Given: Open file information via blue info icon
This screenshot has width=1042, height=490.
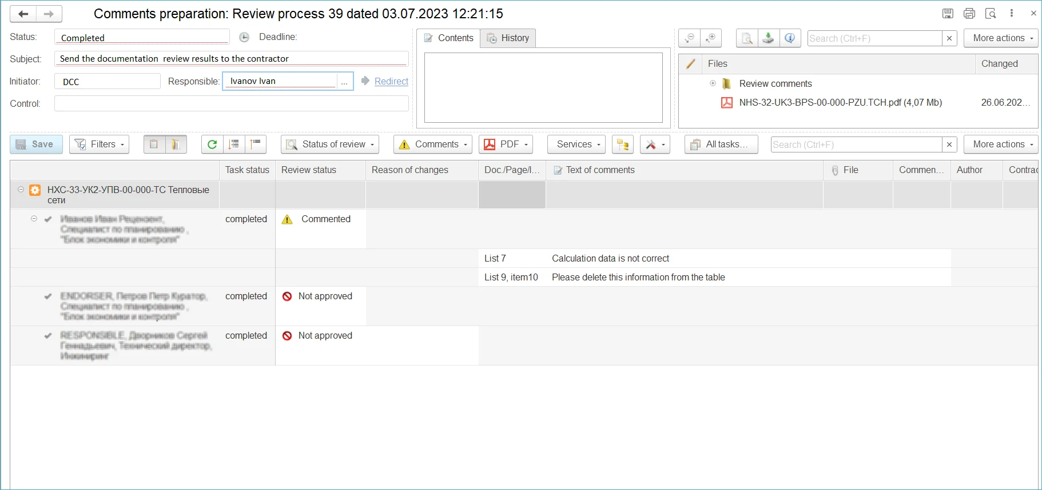Looking at the screenshot, I should point(790,38).
